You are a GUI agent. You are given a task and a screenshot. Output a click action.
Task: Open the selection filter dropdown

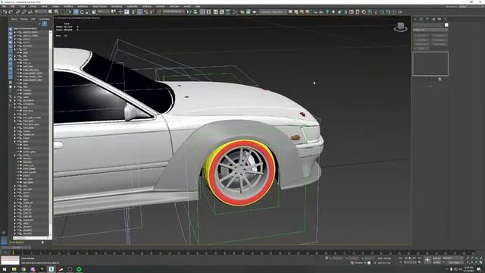(x=41, y=11)
